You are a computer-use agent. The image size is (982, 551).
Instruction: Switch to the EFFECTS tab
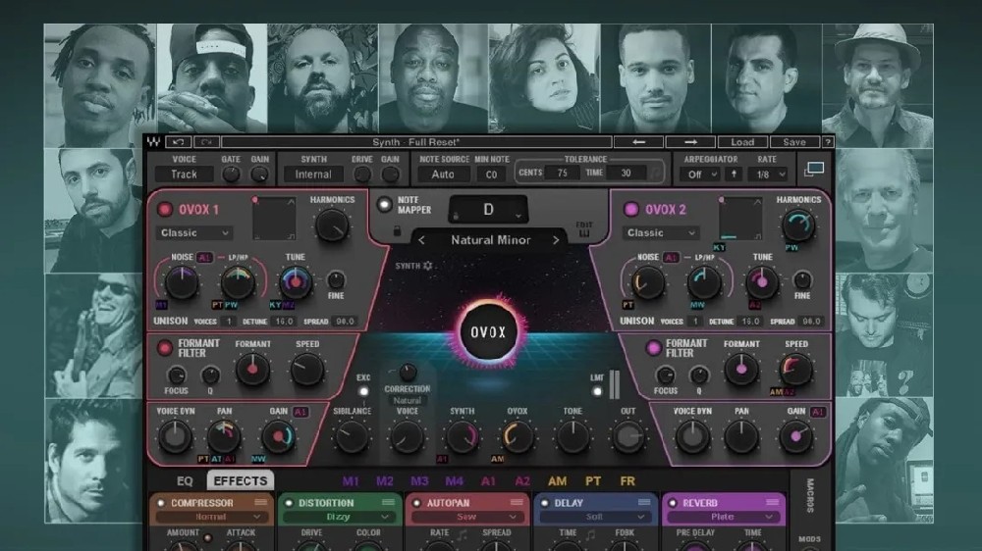click(x=241, y=481)
